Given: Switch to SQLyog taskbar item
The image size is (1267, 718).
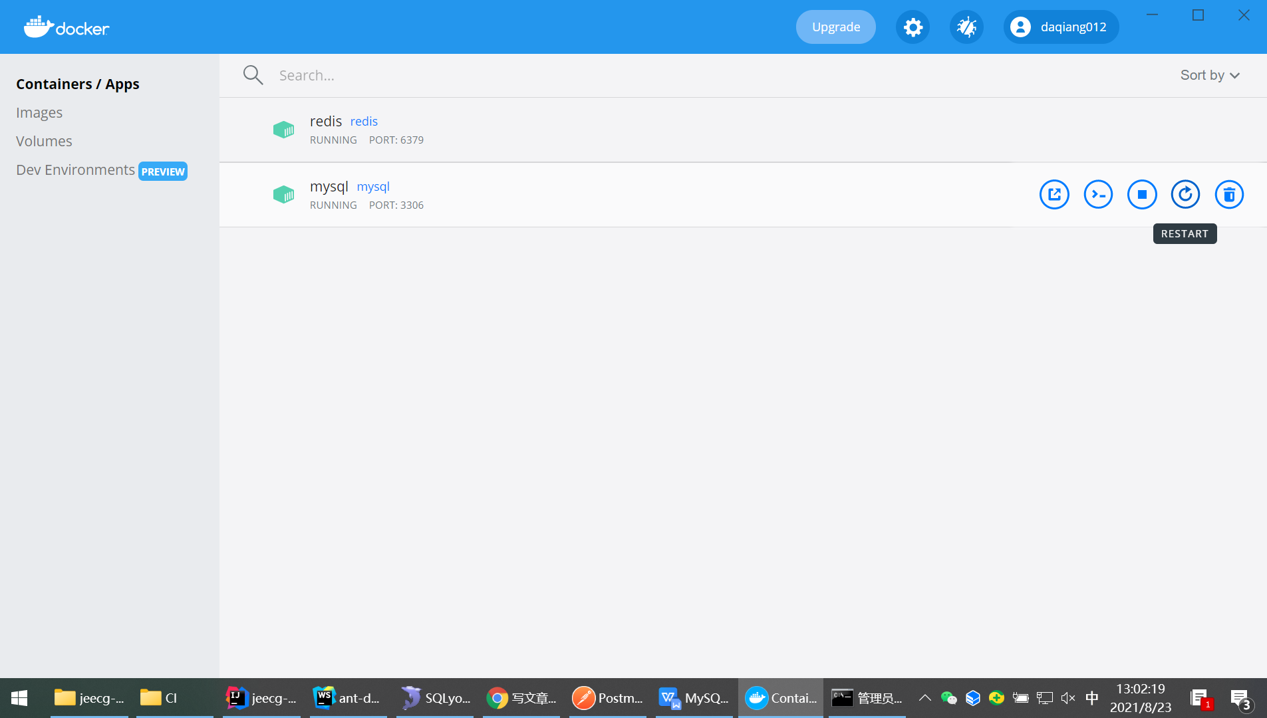Looking at the screenshot, I should [435, 698].
